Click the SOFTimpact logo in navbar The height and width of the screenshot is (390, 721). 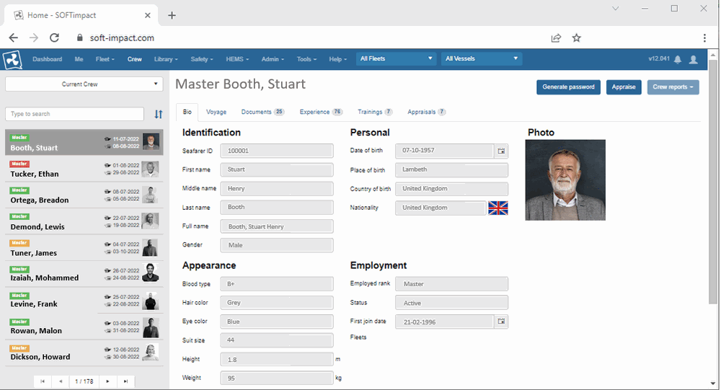[x=12, y=59]
